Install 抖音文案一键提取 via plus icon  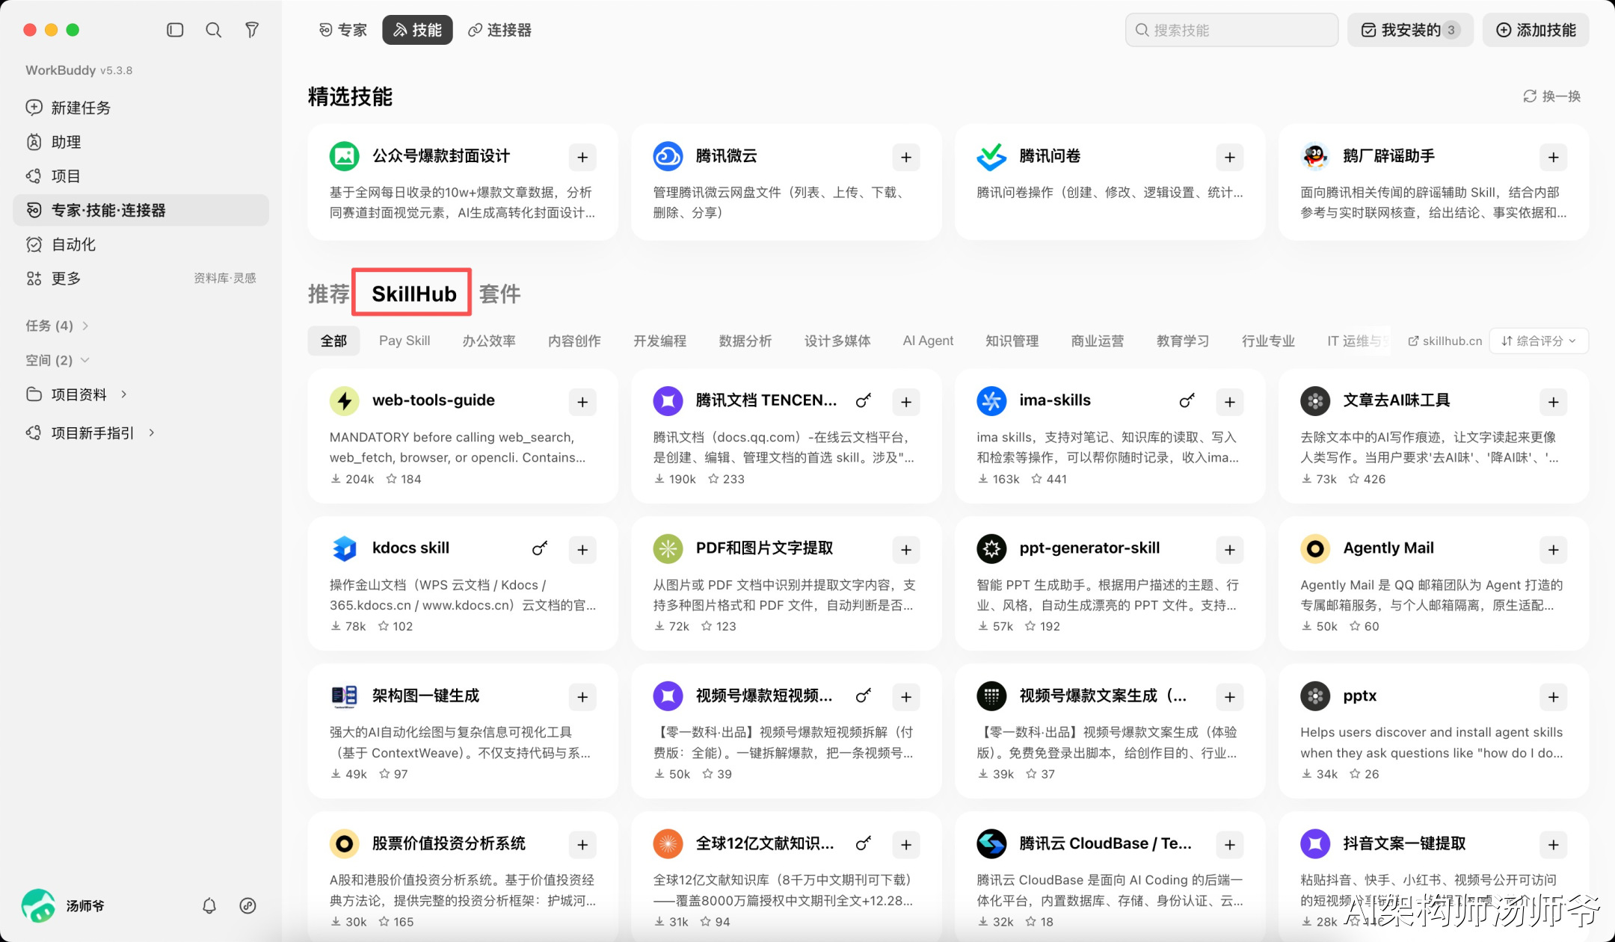coord(1554,845)
